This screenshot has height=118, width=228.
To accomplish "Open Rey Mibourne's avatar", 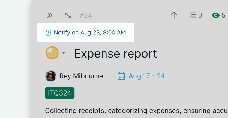I will coord(51,76).
